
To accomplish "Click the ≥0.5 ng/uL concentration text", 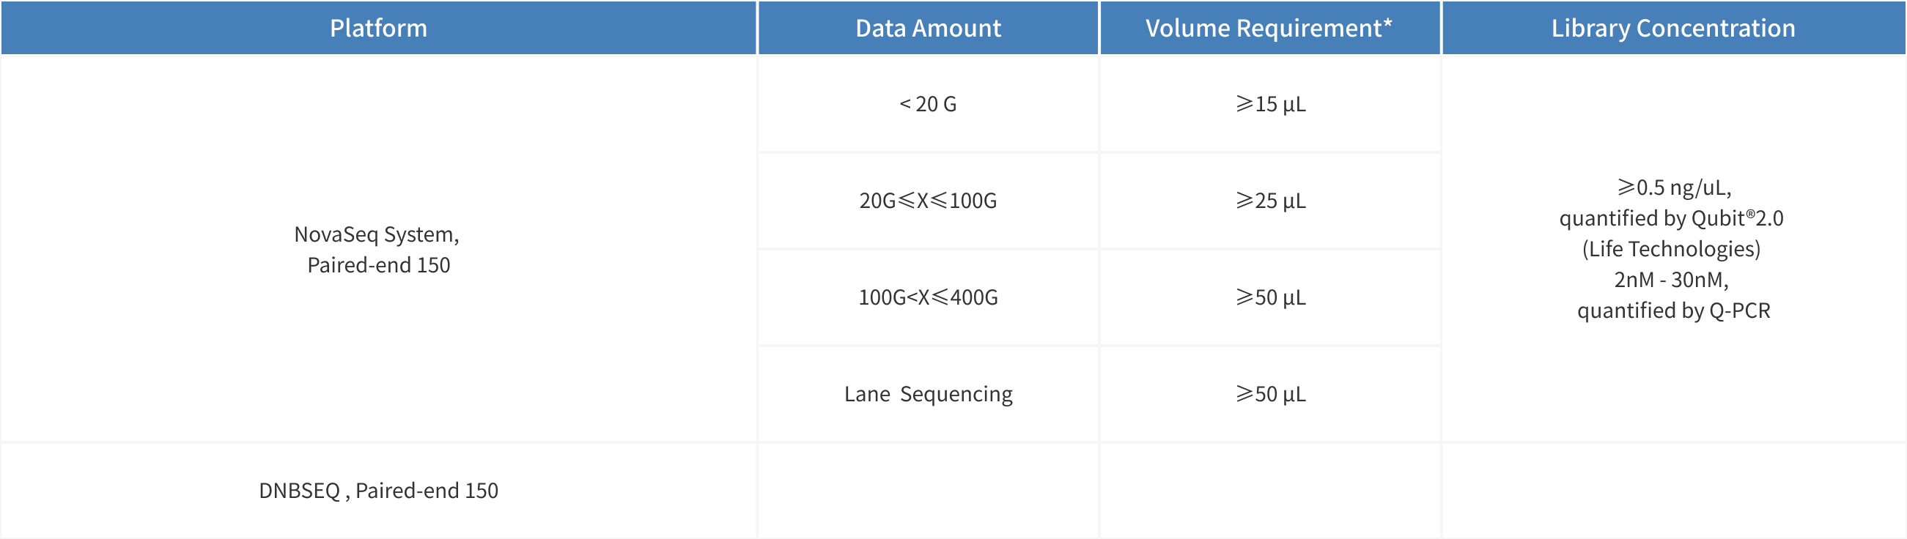I will click(x=1673, y=187).
